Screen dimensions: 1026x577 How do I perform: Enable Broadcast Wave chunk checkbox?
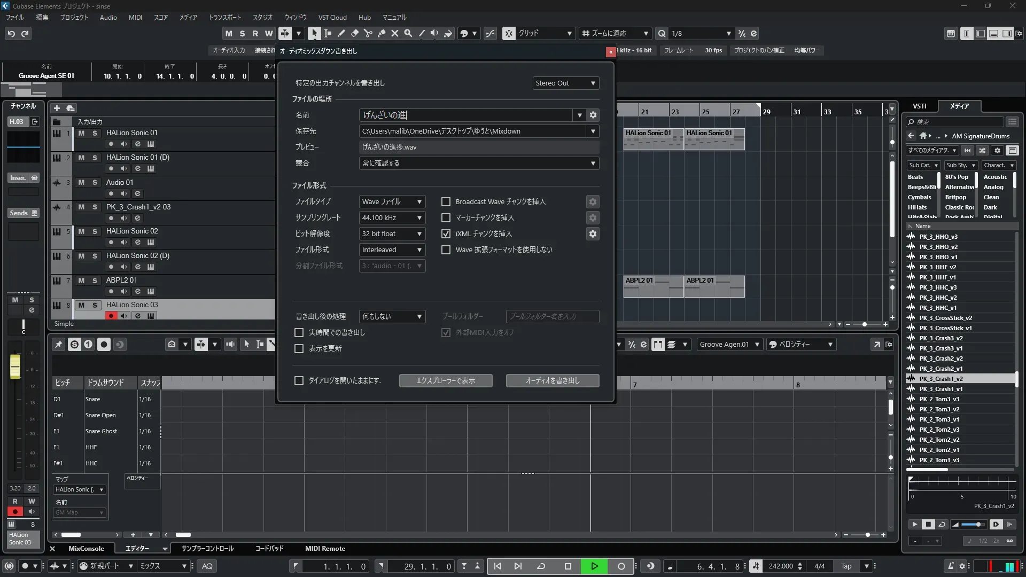tap(446, 202)
